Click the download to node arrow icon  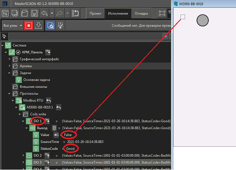(38, 26)
